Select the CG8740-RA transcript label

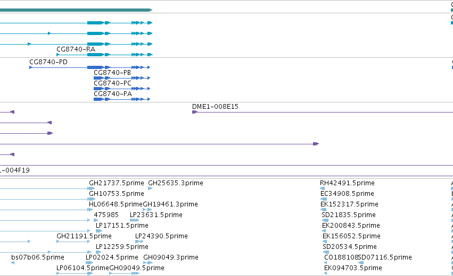click(x=76, y=49)
